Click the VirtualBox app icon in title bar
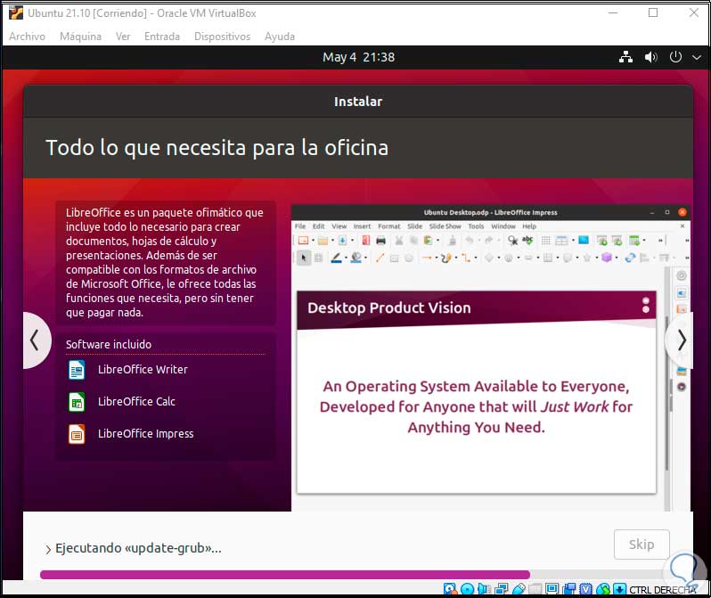The image size is (711, 598). pyautogui.click(x=16, y=12)
